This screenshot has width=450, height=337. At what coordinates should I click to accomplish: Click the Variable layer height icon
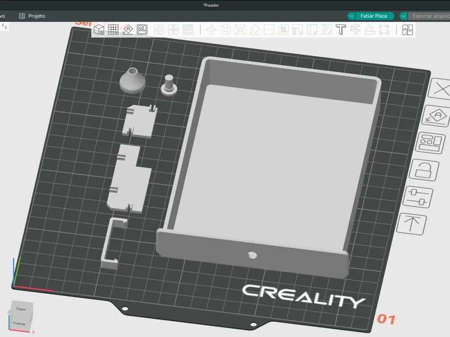[x=188, y=30]
